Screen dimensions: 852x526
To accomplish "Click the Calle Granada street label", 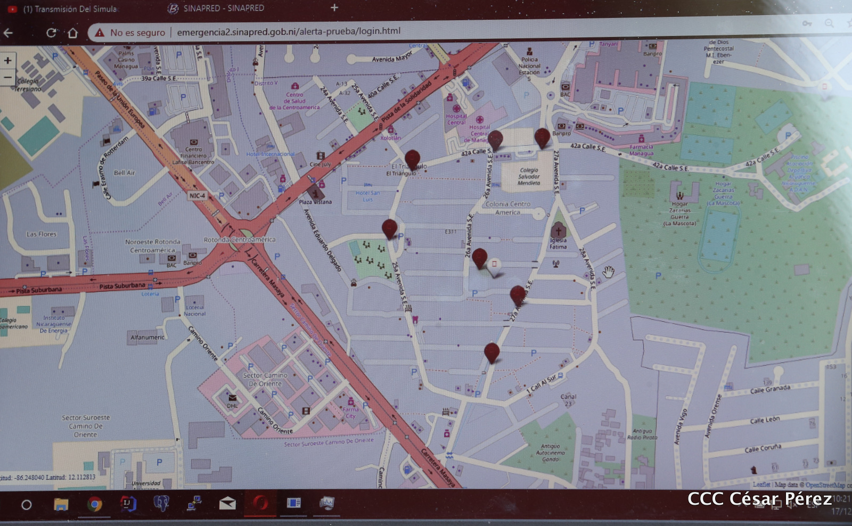I will pyautogui.click(x=770, y=389).
